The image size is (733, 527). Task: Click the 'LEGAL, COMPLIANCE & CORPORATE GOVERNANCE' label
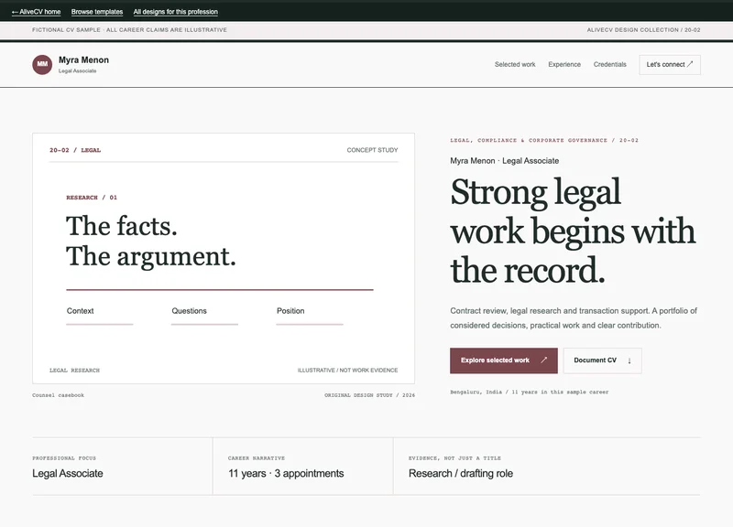[x=544, y=140]
